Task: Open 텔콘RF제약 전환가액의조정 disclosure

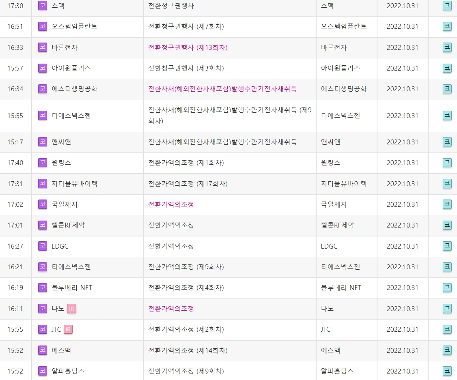Action: [171, 225]
